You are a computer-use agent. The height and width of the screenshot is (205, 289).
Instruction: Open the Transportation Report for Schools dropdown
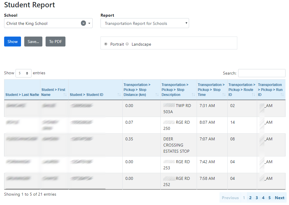tap(145, 23)
